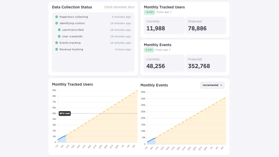Click the Monthly Tracked Users card heading

click(x=164, y=7)
